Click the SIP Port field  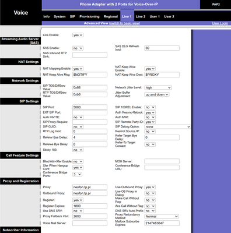click(90, 107)
